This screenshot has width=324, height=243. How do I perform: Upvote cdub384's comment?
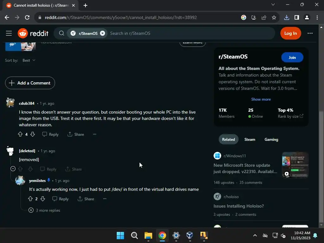20,134
